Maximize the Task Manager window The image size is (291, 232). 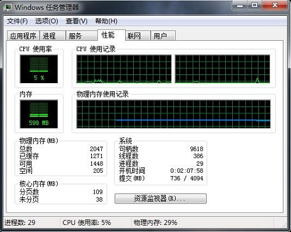point(254,5)
